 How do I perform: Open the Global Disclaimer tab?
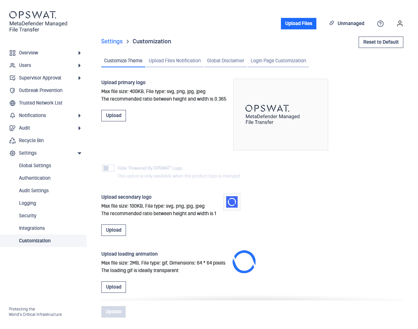(225, 61)
